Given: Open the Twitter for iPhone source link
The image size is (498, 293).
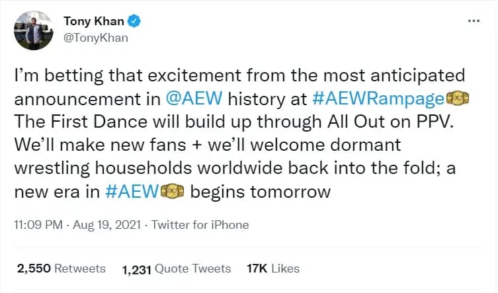Looking at the screenshot, I should [x=200, y=225].
